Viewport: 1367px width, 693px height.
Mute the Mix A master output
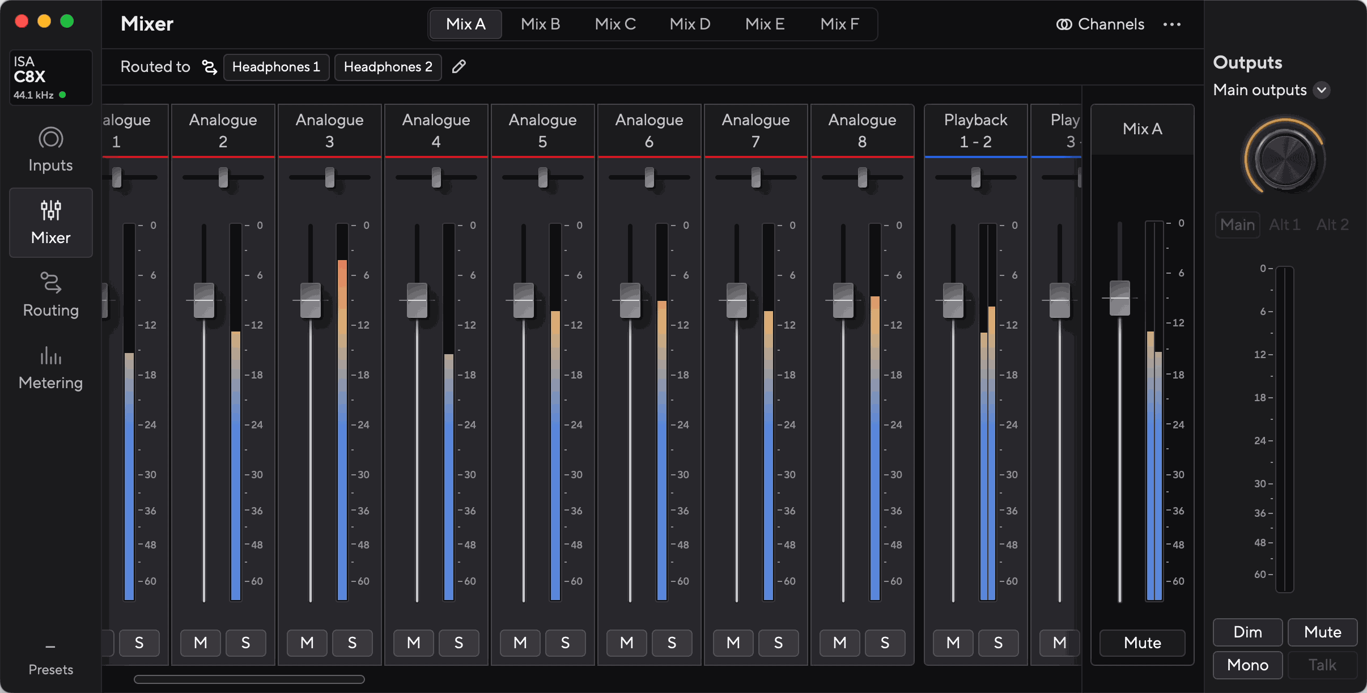[x=1143, y=643]
